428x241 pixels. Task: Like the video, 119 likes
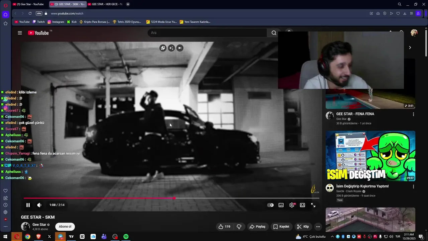point(224,227)
